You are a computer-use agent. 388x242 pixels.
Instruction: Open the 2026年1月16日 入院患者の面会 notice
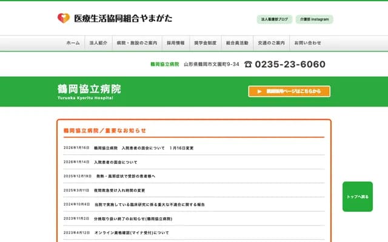(144, 148)
